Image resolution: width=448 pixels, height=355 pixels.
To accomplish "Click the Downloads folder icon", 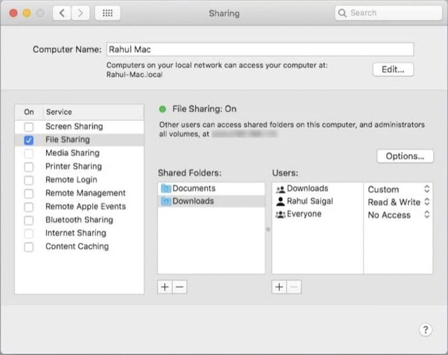I will [166, 201].
